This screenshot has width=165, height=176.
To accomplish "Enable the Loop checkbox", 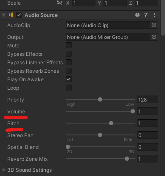I will pos(69,88).
